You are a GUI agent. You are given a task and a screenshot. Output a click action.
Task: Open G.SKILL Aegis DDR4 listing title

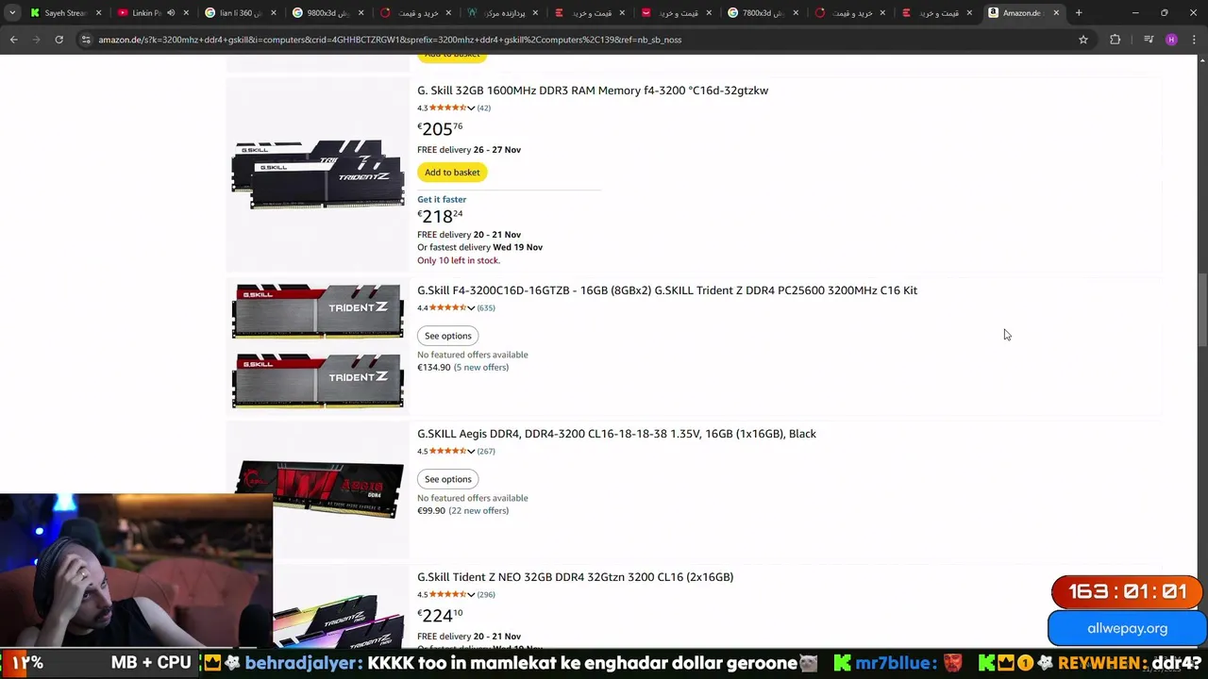[x=616, y=434]
